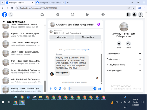Click the chat messages scrollbar

tap(101, 68)
